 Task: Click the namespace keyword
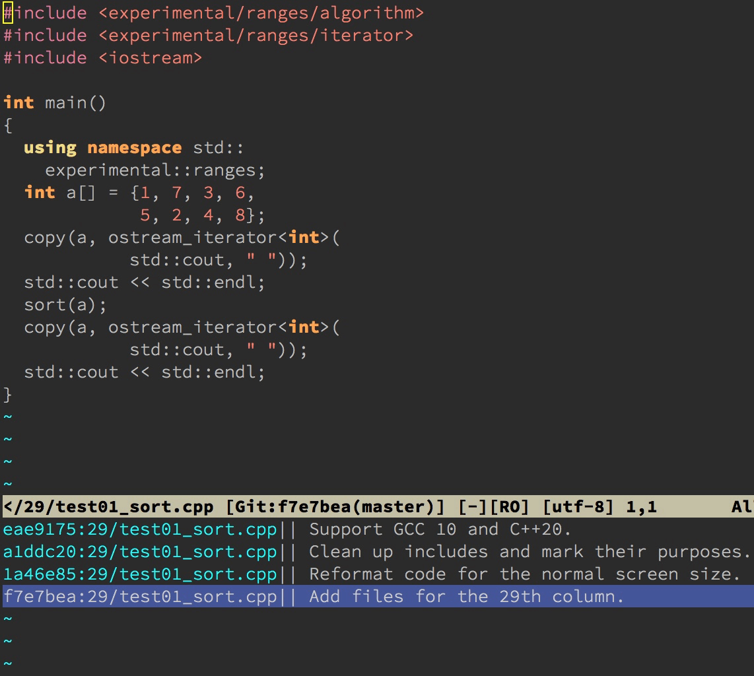tap(134, 147)
